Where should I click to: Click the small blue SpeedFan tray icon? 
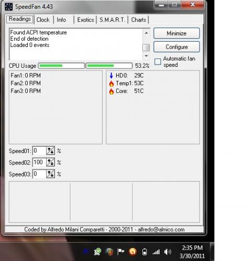pyautogui.click(x=86, y=251)
